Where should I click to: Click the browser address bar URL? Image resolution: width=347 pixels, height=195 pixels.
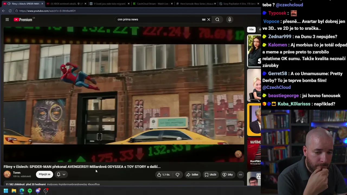pos(48,11)
